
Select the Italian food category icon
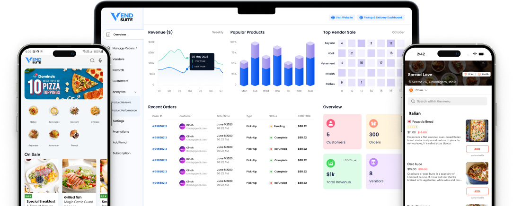tap(33, 111)
